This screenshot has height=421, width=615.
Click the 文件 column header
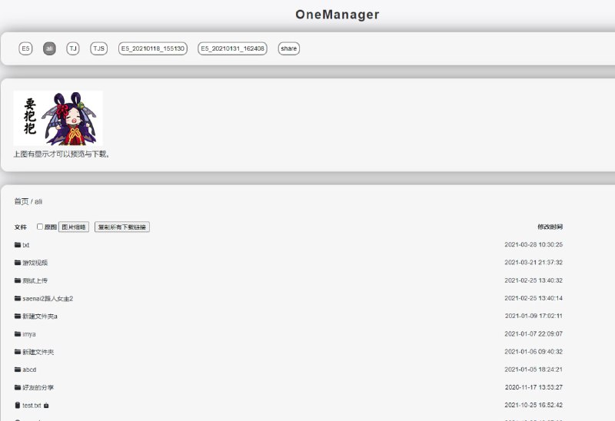coord(21,227)
